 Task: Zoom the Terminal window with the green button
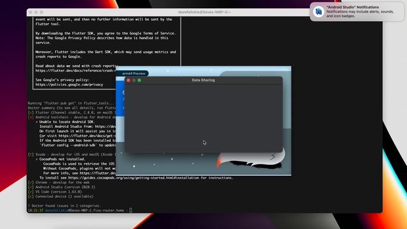(x=41, y=12)
